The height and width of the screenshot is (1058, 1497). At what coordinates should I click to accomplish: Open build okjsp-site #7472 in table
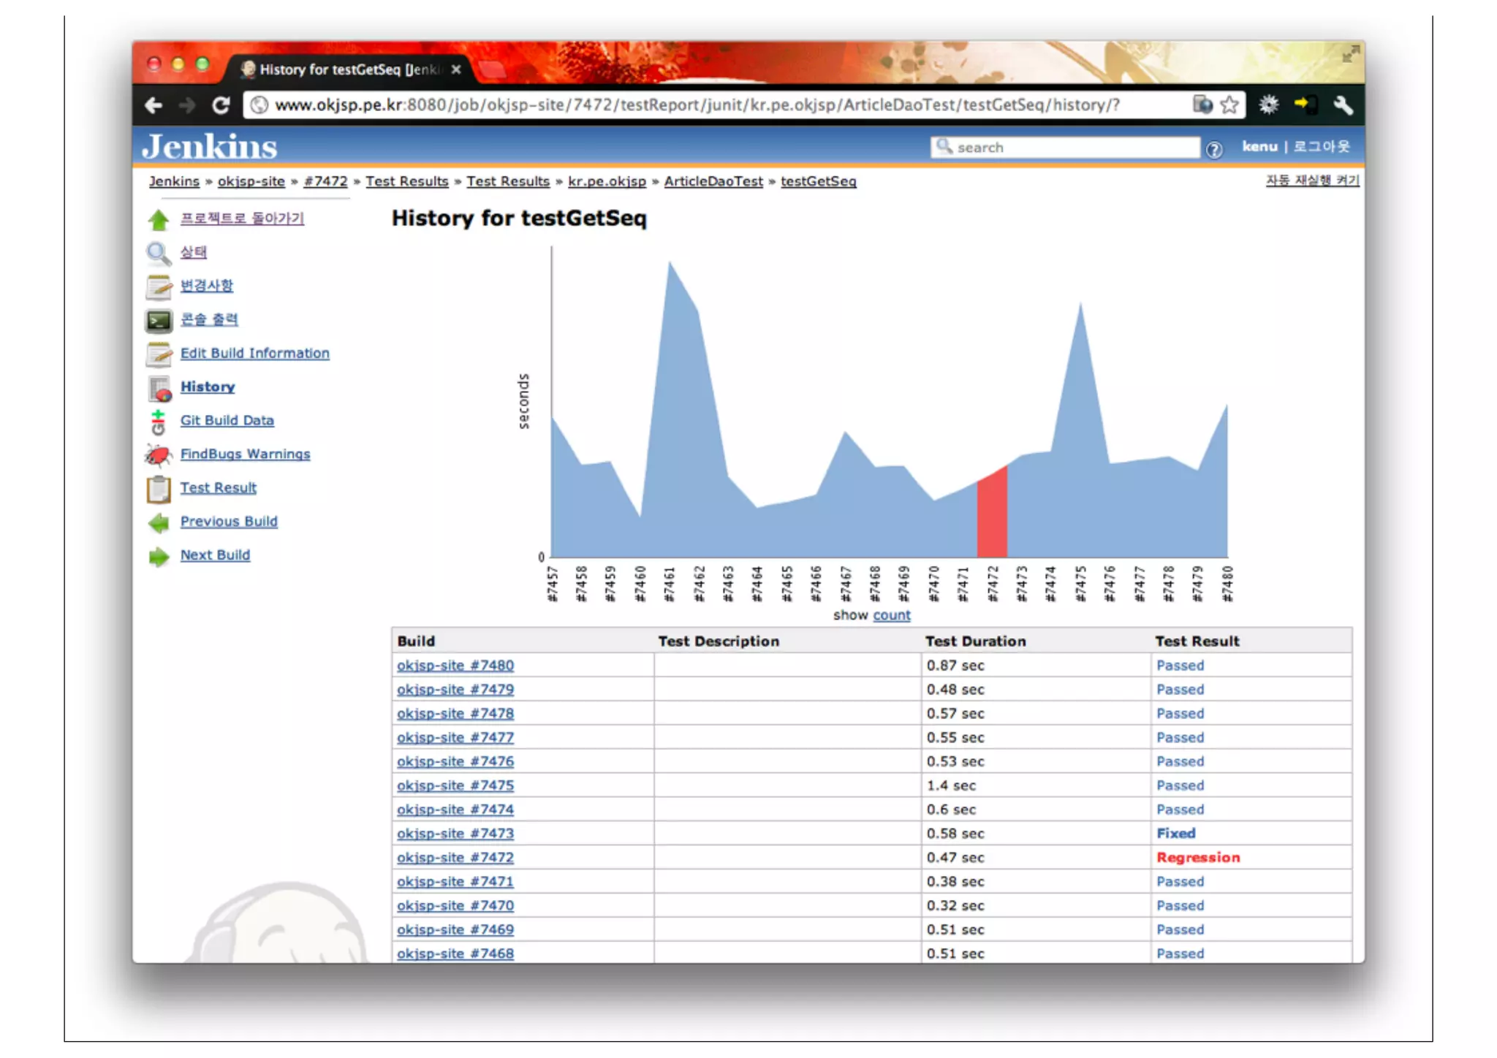455,857
